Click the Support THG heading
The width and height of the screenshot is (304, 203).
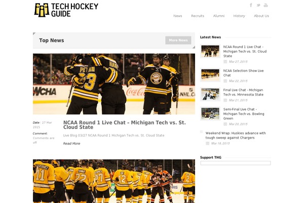click(211, 157)
